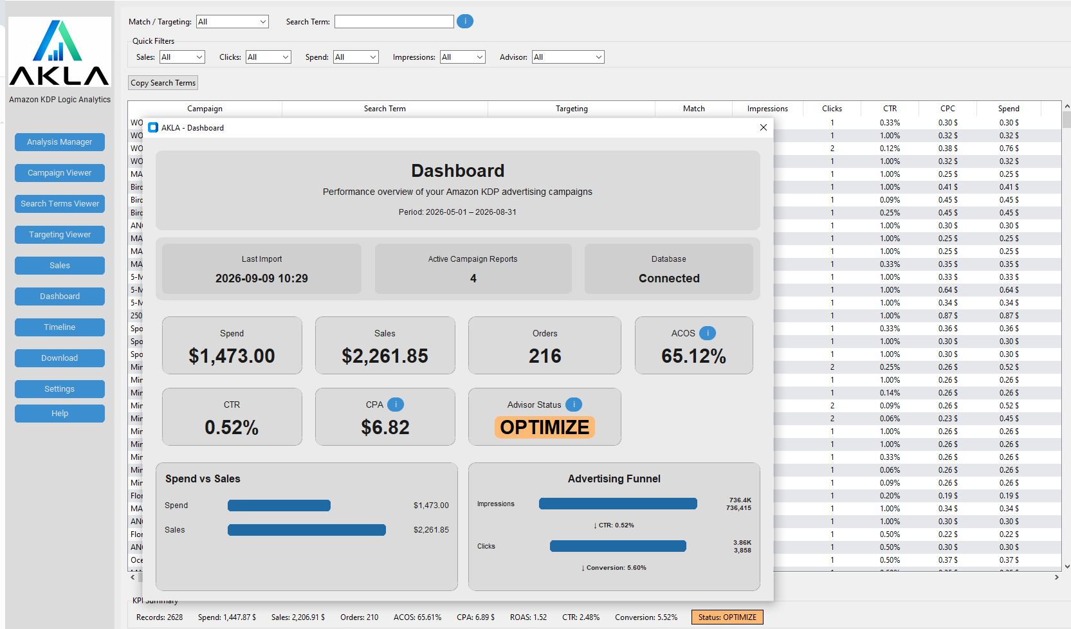Click the info icon next to Search Term field

465,21
